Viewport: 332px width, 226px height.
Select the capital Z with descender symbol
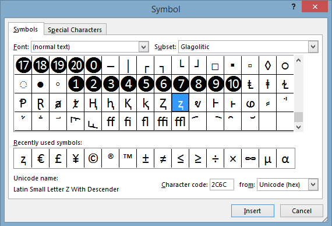tap(163, 103)
